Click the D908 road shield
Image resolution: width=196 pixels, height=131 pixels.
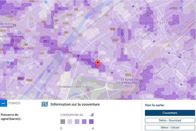115,40
